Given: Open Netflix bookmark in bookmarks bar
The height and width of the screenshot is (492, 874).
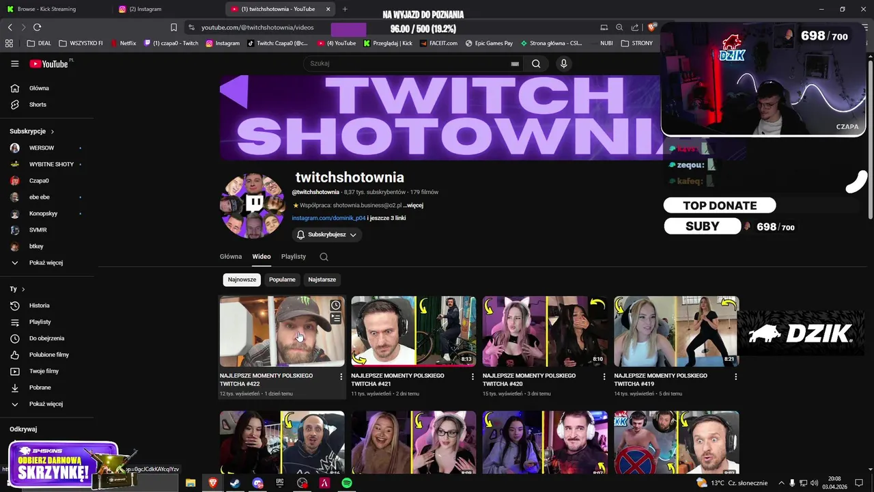Looking at the screenshot, I should pos(123,43).
